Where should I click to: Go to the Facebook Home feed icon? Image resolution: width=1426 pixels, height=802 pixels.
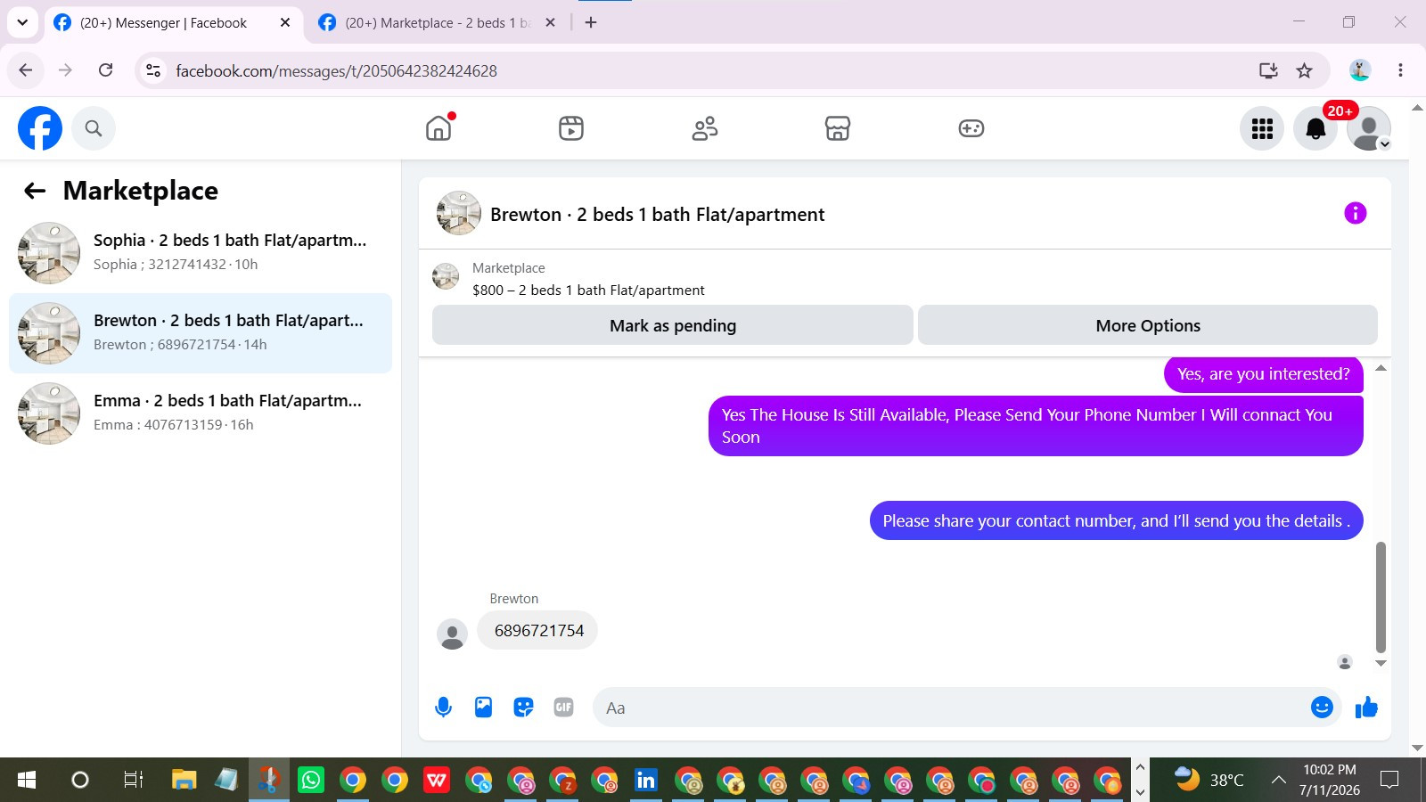tap(438, 128)
